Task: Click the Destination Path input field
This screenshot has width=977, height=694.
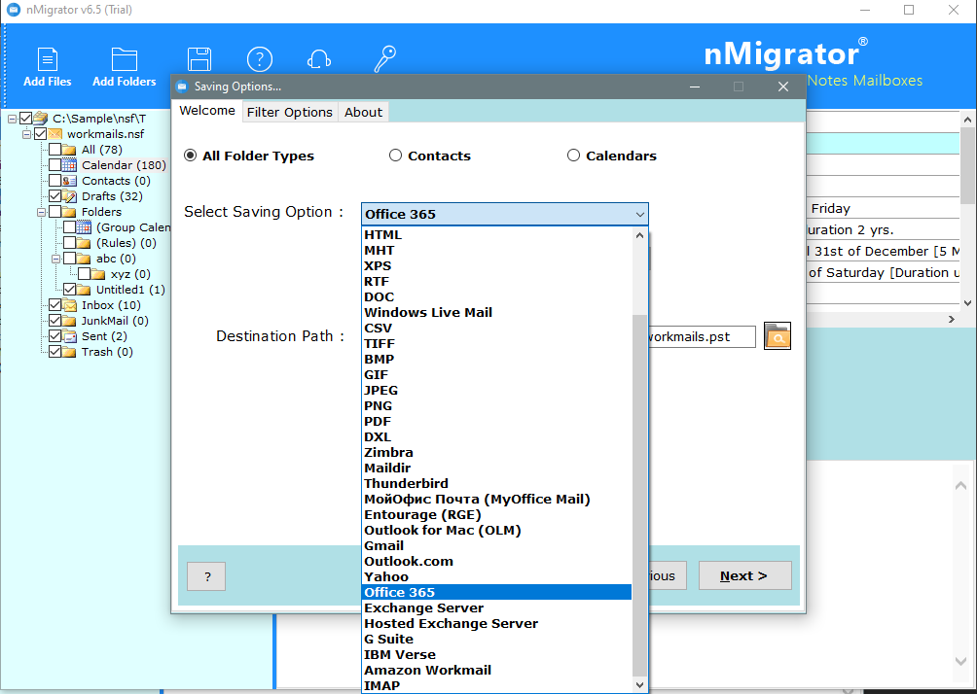Action: (702, 336)
